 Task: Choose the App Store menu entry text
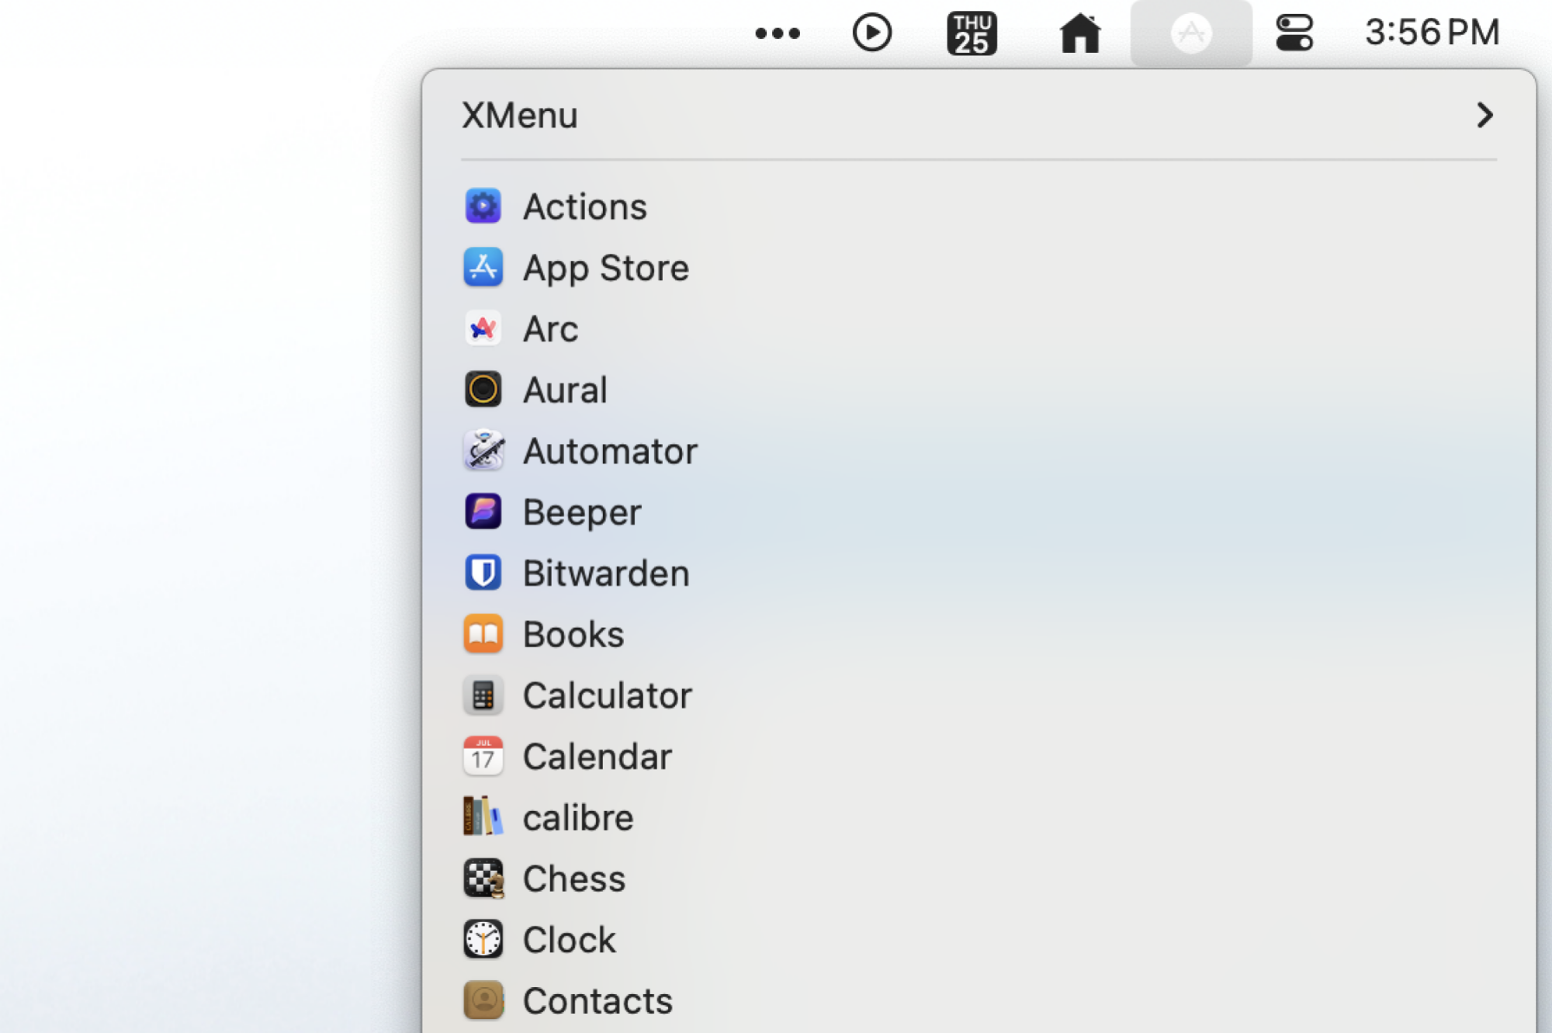pyautogui.click(x=605, y=269)
